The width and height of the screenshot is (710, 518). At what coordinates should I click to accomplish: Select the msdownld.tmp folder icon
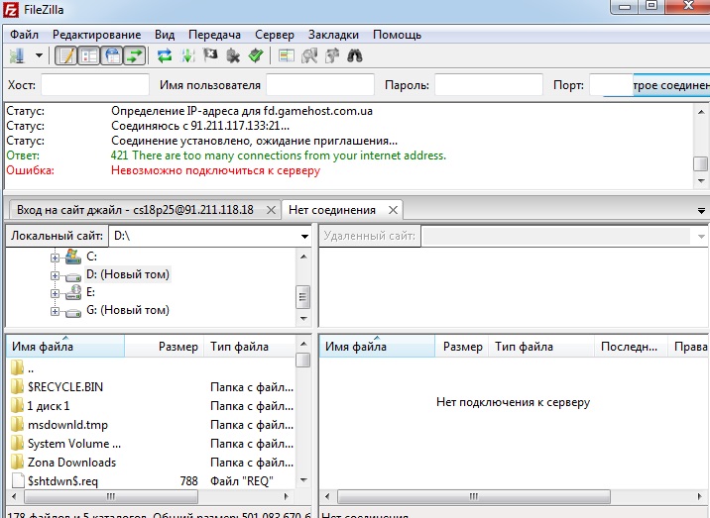pos(17,424)
